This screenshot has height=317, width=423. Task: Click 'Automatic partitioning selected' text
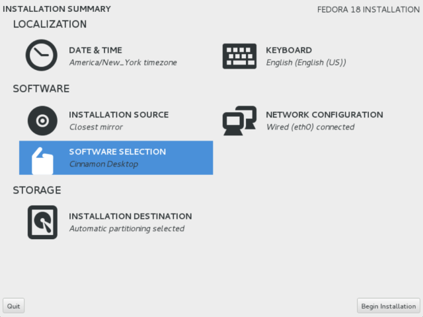[x=127, y=229]
